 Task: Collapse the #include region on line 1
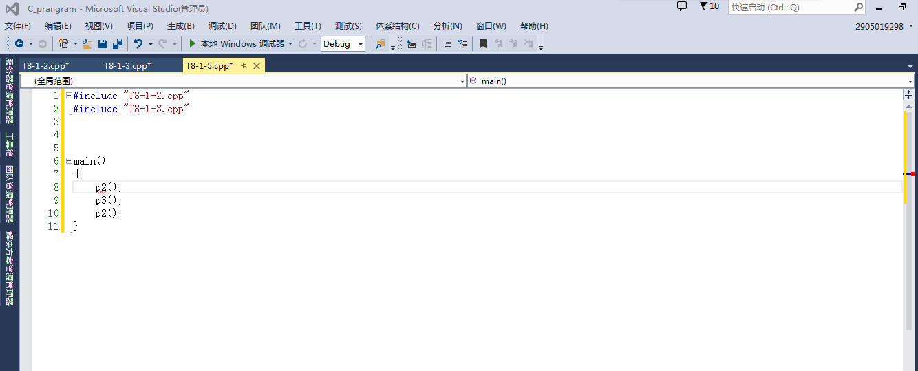click(x=68, y=96)
